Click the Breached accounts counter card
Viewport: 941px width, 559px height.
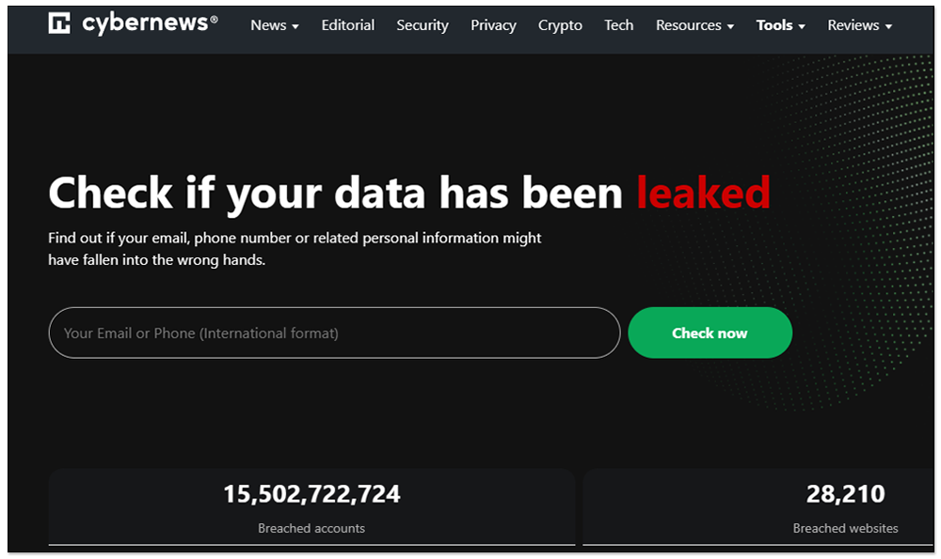[311, 507]
